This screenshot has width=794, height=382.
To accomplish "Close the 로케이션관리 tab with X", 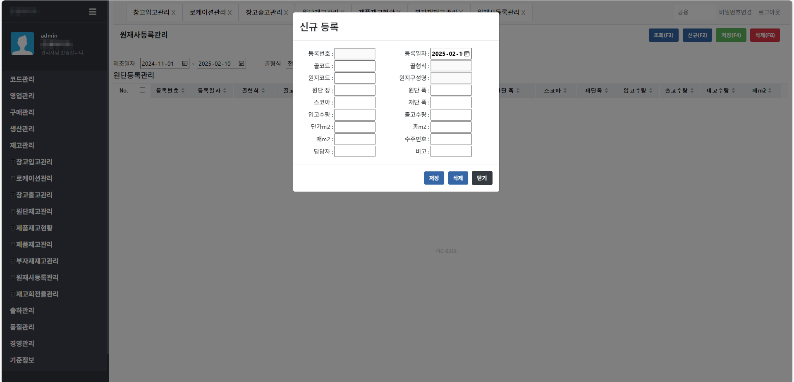I will pyautogui.click(x=230, y=13).
